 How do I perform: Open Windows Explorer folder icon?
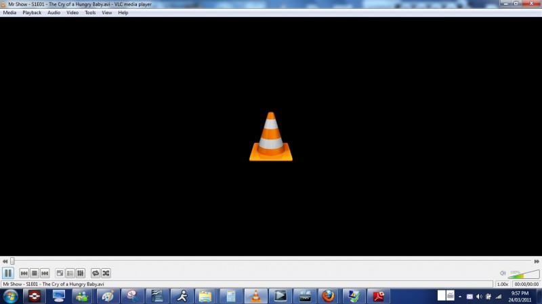point(206,297)
